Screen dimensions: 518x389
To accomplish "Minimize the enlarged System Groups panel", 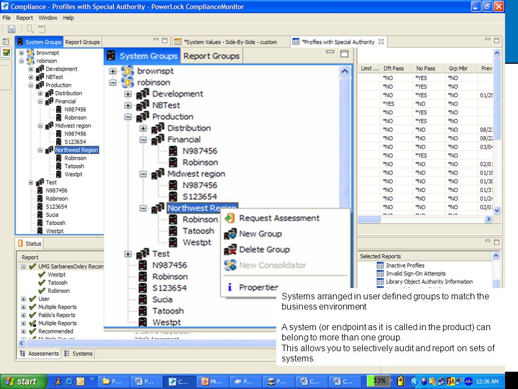I will (330, 52).
